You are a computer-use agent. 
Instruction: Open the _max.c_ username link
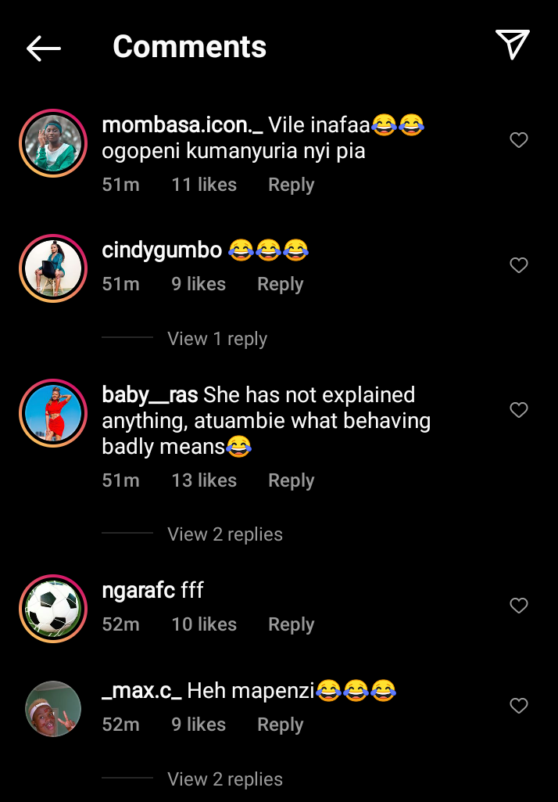pyautogui.click(x=141, y=691)
